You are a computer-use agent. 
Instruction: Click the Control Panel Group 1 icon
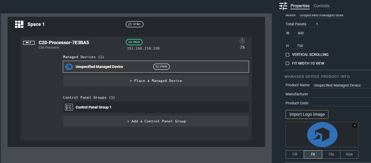(x=69, y=107)
